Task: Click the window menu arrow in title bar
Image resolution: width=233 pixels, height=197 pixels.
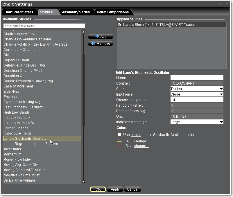Action: click(x=220, y=4)
